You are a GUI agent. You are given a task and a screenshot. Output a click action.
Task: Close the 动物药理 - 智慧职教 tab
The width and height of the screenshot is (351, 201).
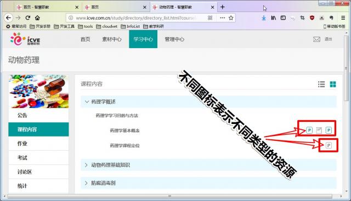(x=212, y=7)
